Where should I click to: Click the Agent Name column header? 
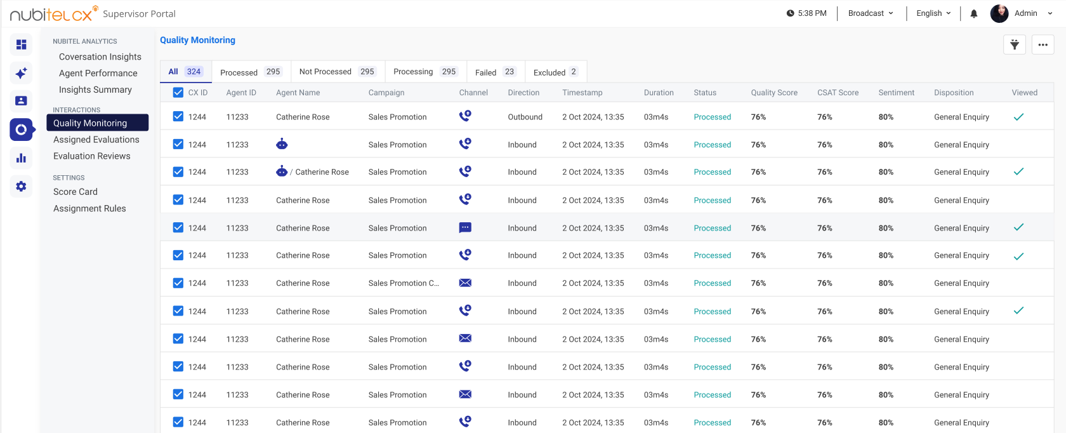(x=298, y=93)
